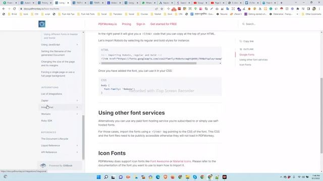Open the Translator bookmark folder
The image size is (323, 181).
(116, 14)
